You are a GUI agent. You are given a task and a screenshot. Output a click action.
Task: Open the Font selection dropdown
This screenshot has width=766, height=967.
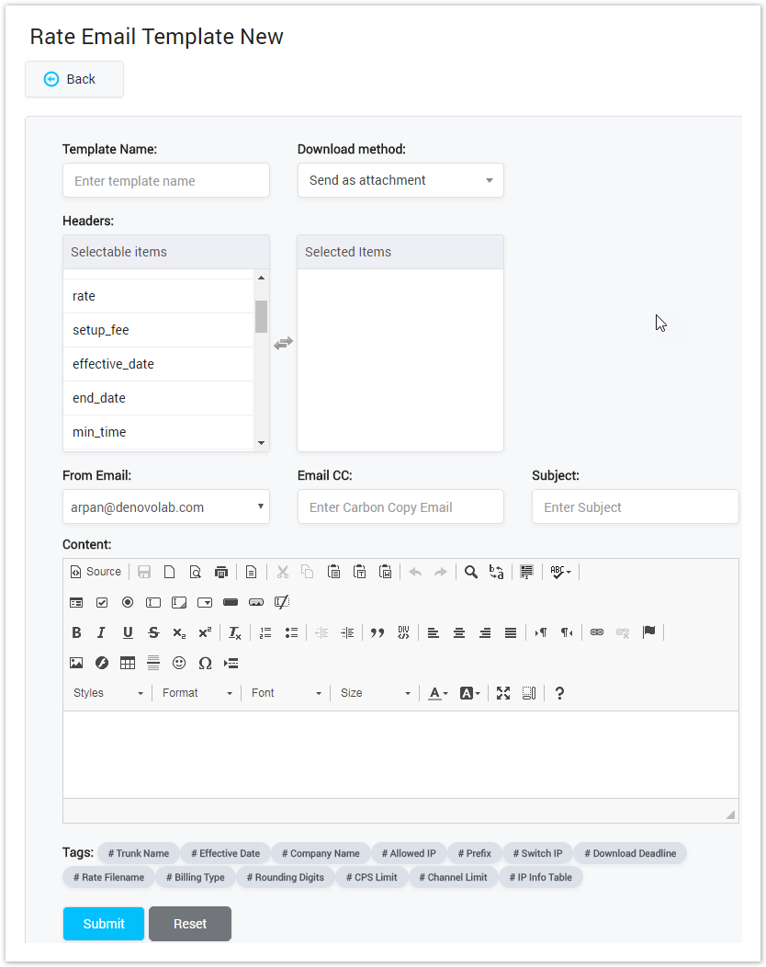[285, 692]
